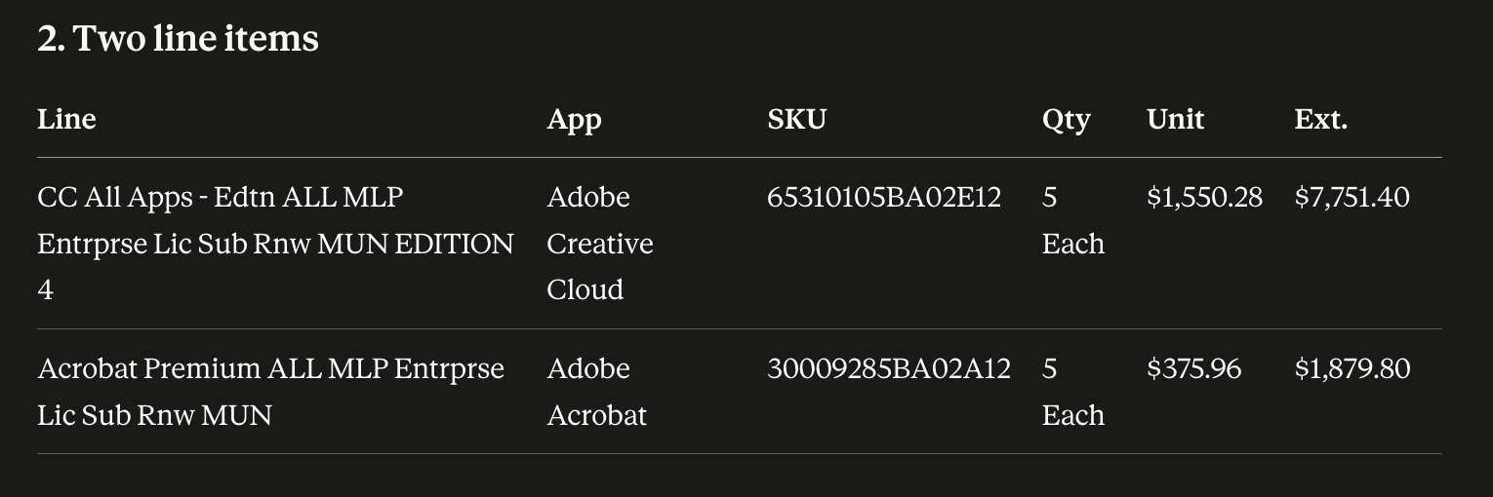
Task: Click the $375.96 unit price
Action: pyautogui.click(x=1193, y=368)
